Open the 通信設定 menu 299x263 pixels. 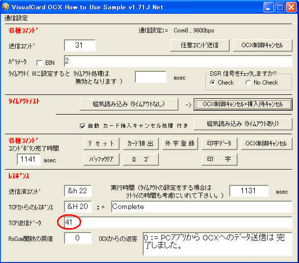click(x=16, y=18)
